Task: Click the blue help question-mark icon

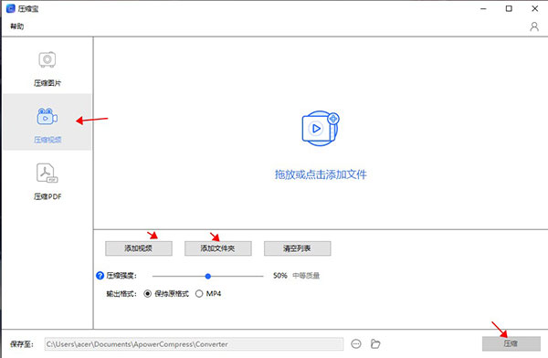Action: [x=100, y=276]
